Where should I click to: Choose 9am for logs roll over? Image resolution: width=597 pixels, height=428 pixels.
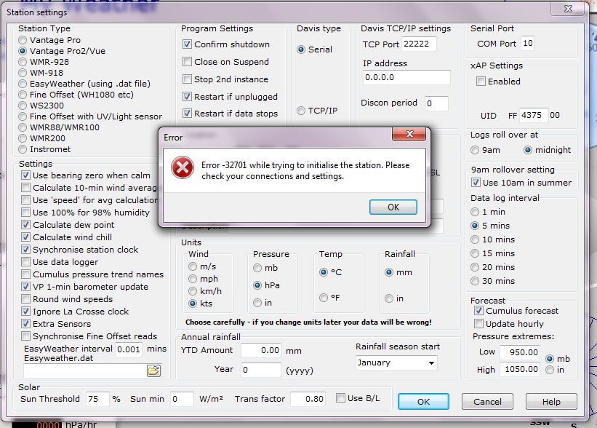[x=476, y=150]
